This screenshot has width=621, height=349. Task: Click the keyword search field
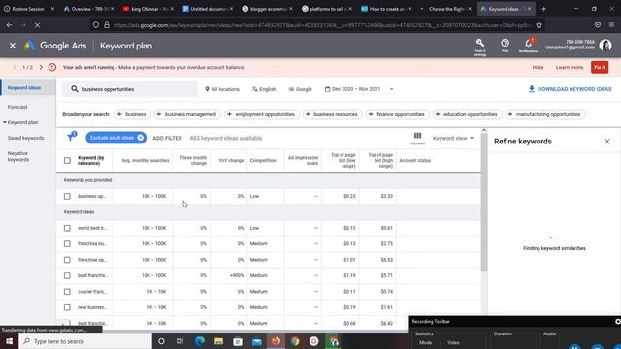click(130, 89)
